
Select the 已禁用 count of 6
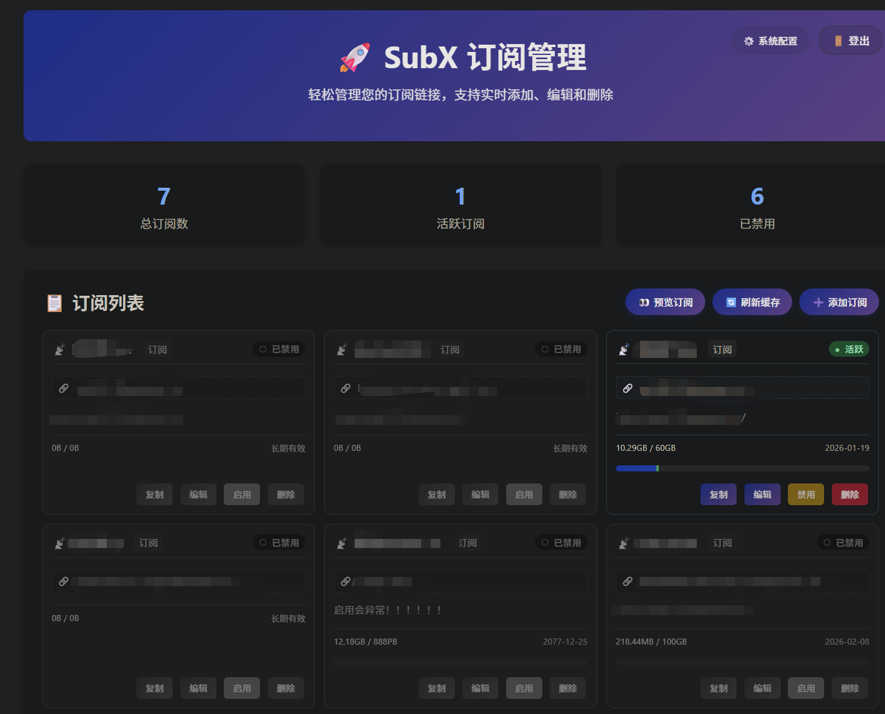(x=757, y=196)
